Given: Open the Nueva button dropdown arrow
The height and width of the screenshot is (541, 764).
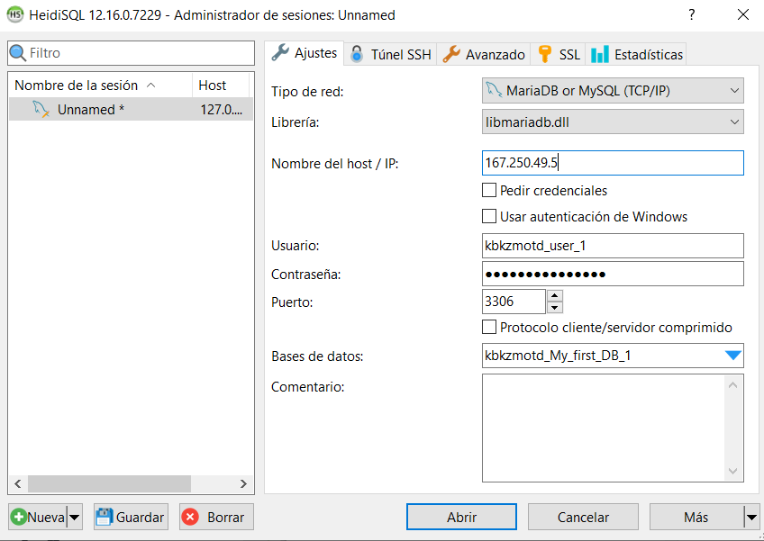Looking at the screenshot, I should (x=75, y=517).
